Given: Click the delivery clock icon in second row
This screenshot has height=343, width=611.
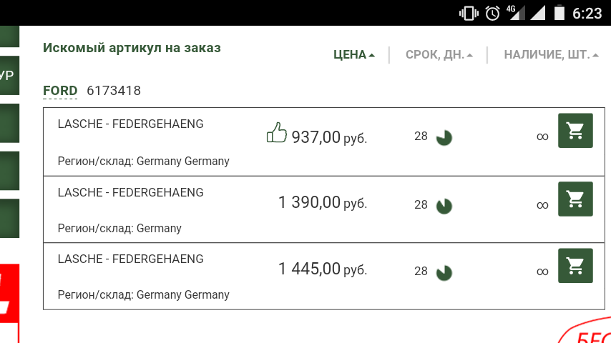Looking at the screenshot, I should pyautogui.click(x=444, y=206).
